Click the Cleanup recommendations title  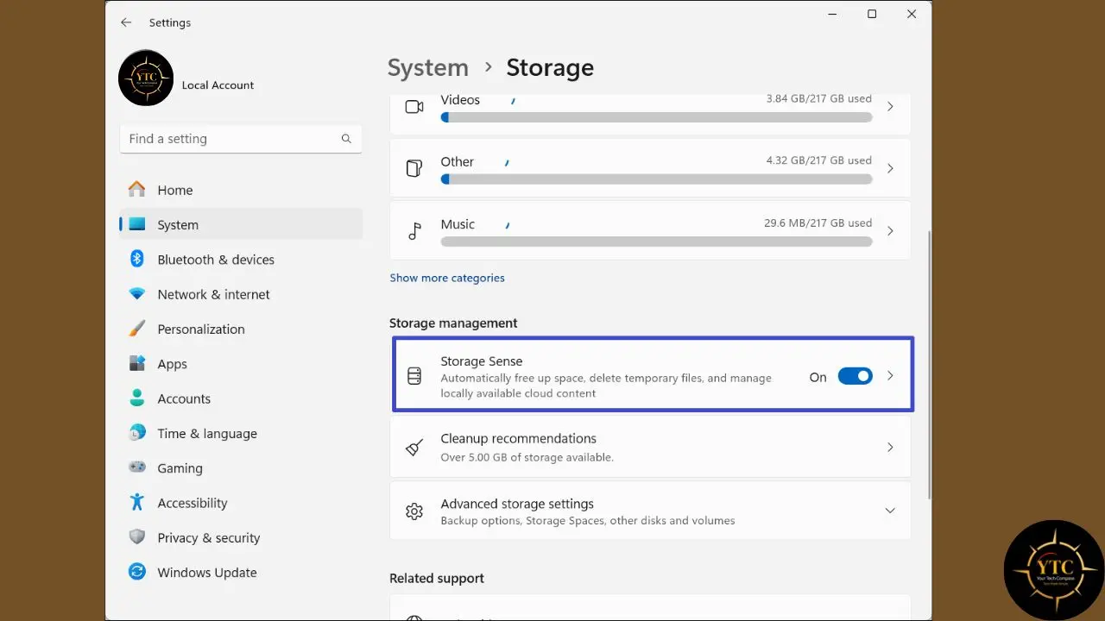click(518, 438)
